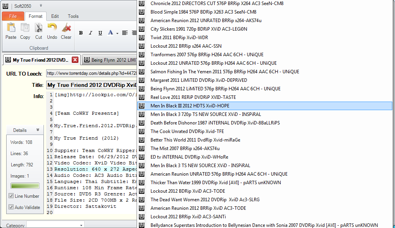
Task: Click the Cut scissors icon
Action: click(39, 28)
